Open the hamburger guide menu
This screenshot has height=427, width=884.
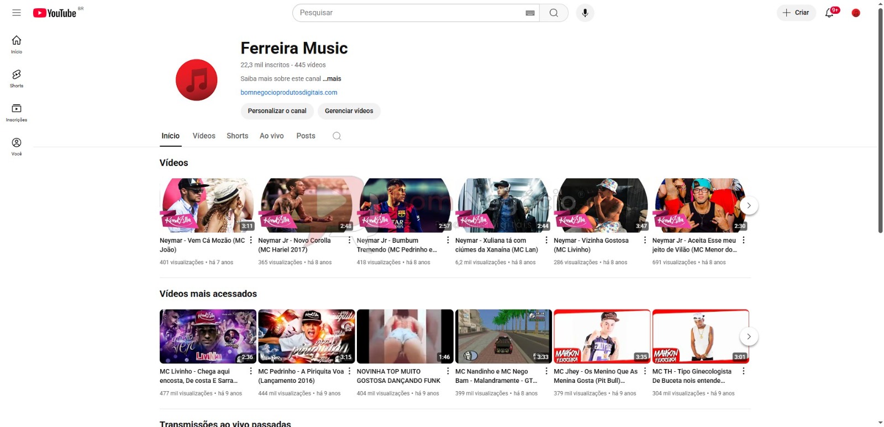(x=17, y=13)
